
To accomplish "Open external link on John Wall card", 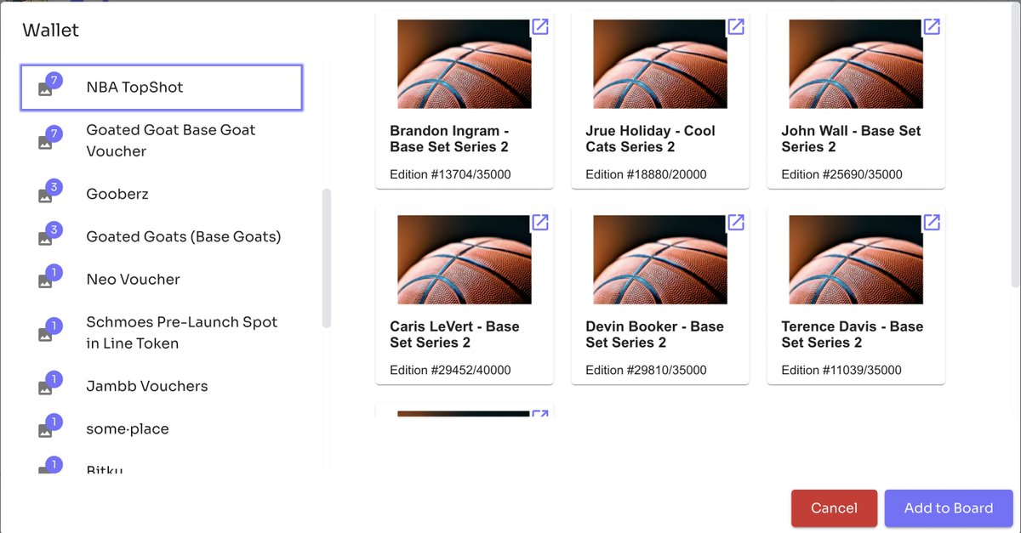I will tap(932, 26).
